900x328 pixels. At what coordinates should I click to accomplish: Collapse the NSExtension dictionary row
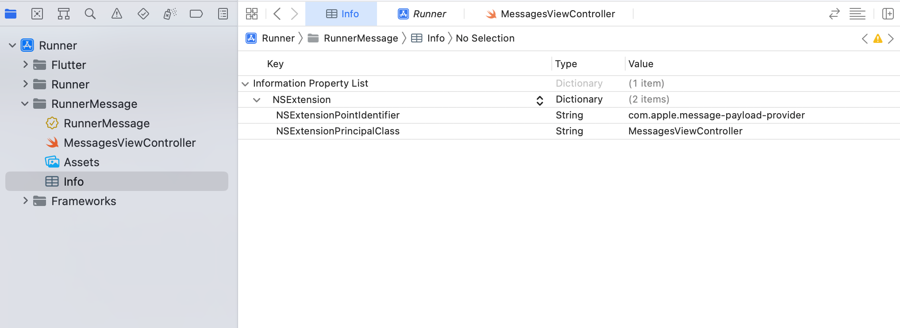257,100
